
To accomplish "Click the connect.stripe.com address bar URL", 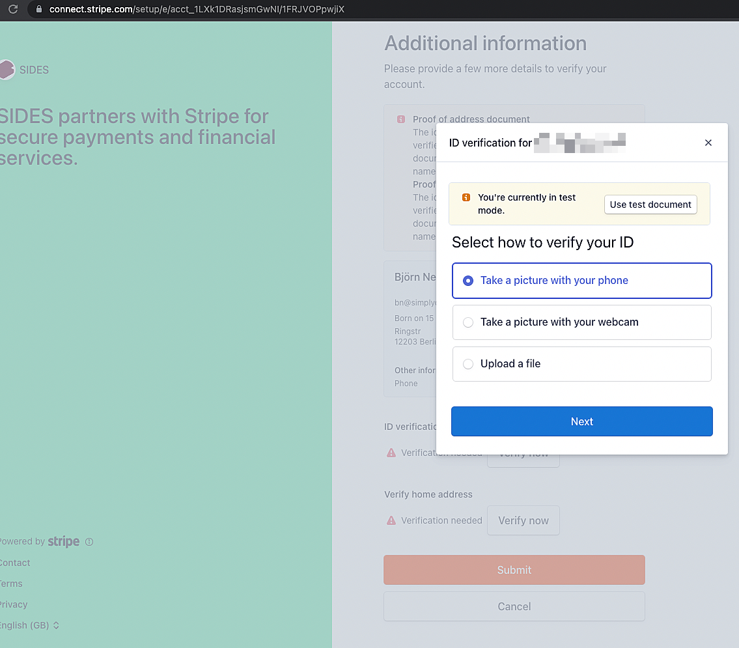I will point(197,9).
